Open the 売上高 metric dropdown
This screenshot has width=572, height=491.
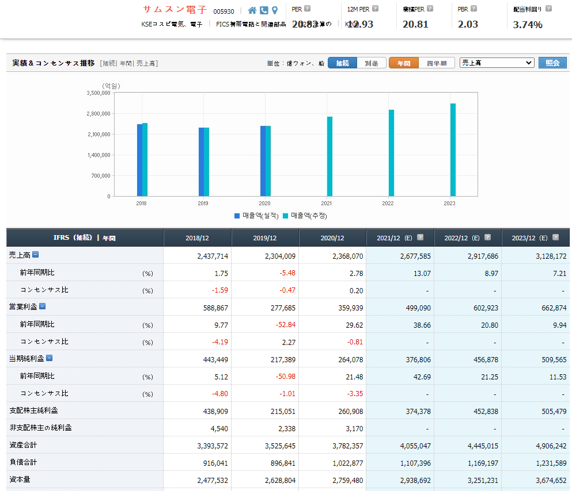tap(497, 63)
